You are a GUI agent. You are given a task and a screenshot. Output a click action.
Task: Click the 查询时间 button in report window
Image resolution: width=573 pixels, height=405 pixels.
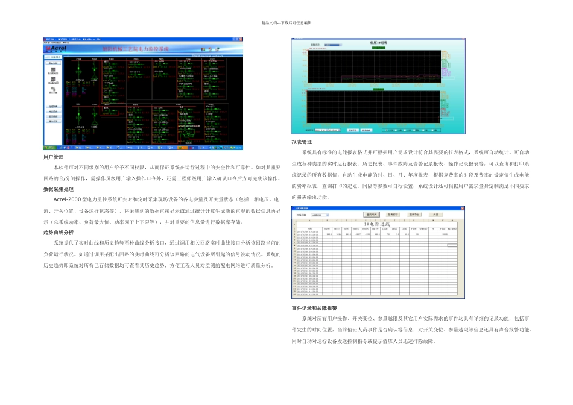tap(372, 215)
